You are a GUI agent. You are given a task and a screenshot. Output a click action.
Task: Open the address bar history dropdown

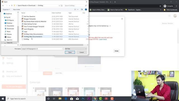(59, 6)
